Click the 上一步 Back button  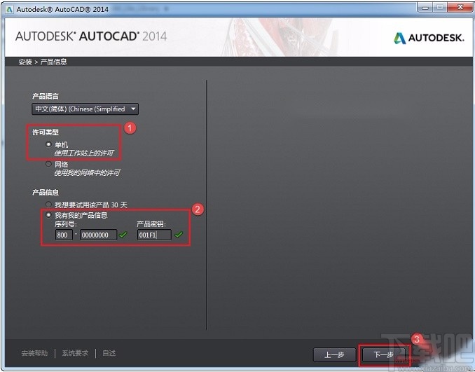tap(334, 354)
